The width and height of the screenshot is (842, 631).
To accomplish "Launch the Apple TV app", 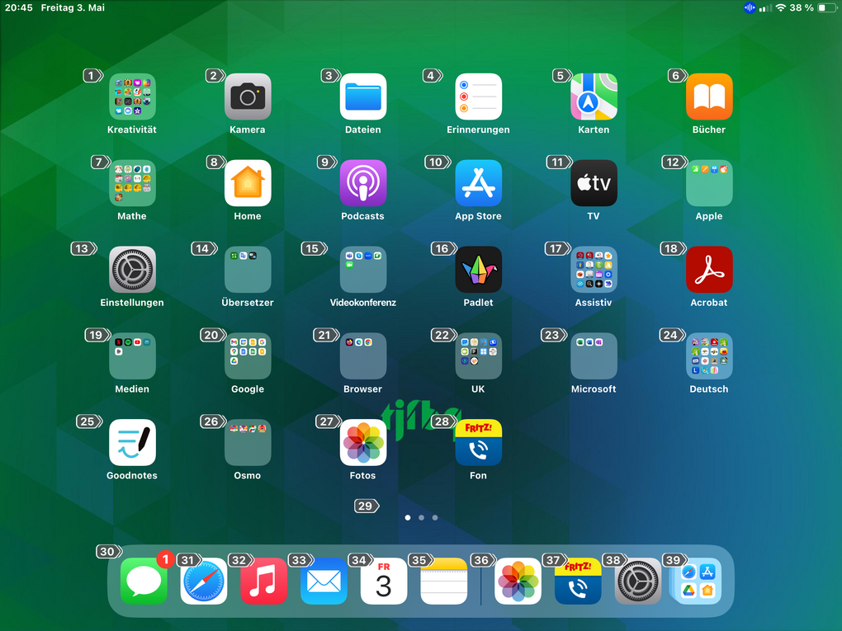I will pos(594,183).
